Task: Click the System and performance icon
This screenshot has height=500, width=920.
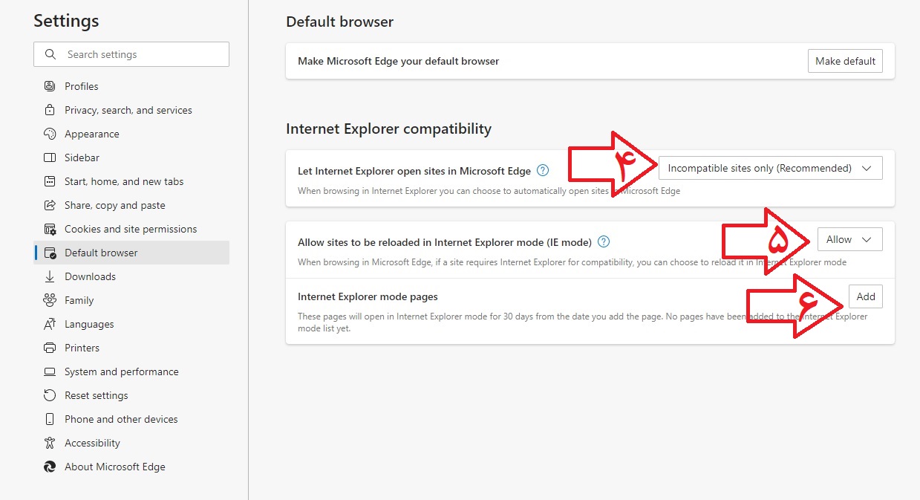Action: 50,371
